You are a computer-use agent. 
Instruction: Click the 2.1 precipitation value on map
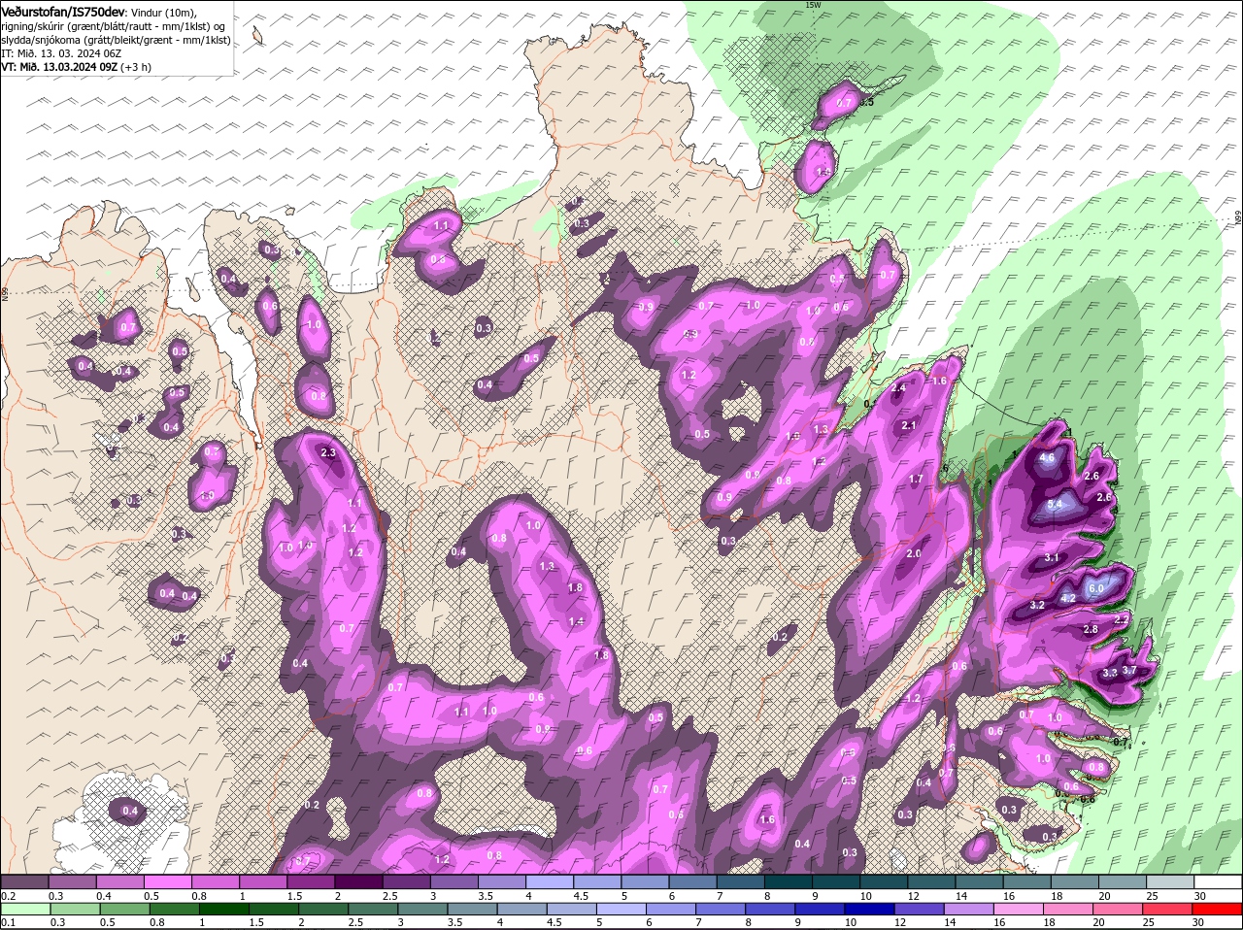910,425
